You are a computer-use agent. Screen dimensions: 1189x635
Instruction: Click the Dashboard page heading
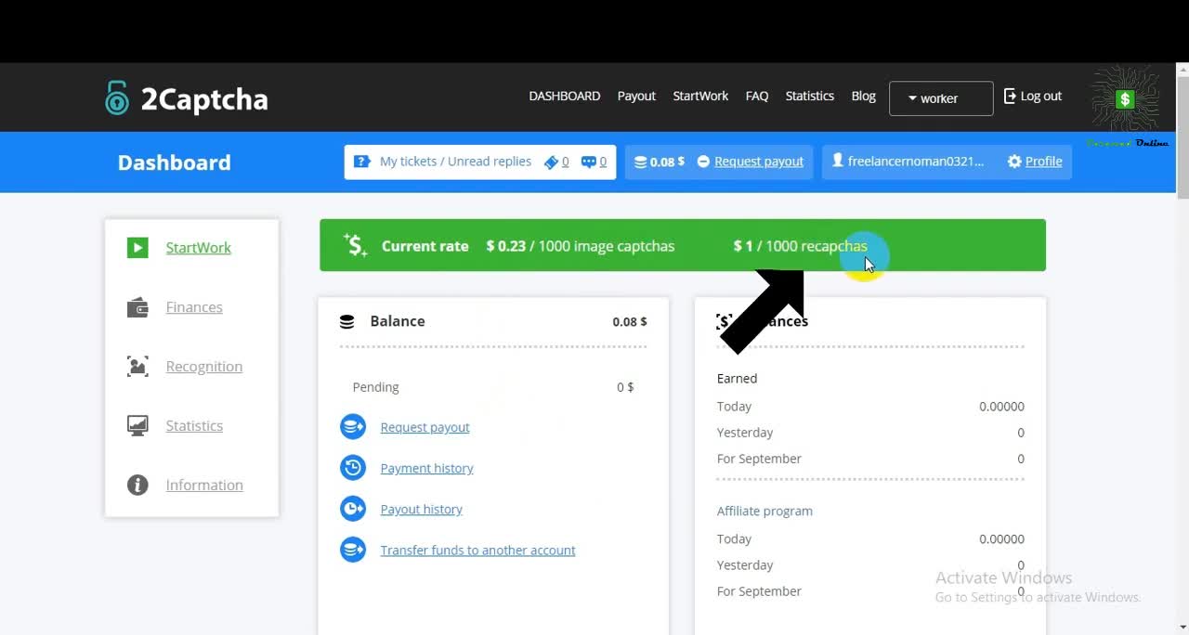[174, 162]
